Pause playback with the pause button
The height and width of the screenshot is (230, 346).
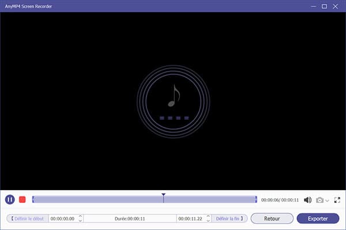click(x=10, y=199)
